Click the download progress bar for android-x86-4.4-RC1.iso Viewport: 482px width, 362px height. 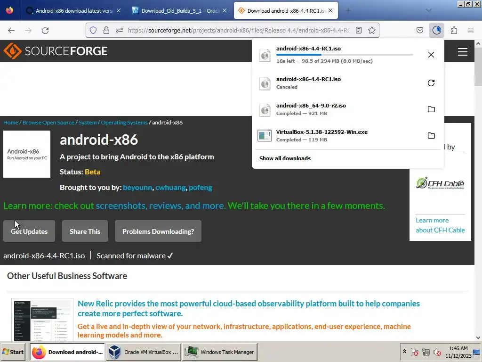pyautogui.click(x=344, y=55)
